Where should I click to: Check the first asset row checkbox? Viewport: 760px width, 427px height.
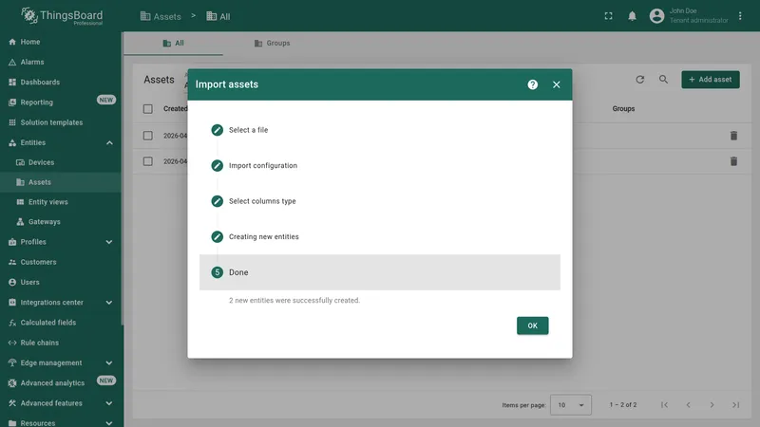coord(148,136)
